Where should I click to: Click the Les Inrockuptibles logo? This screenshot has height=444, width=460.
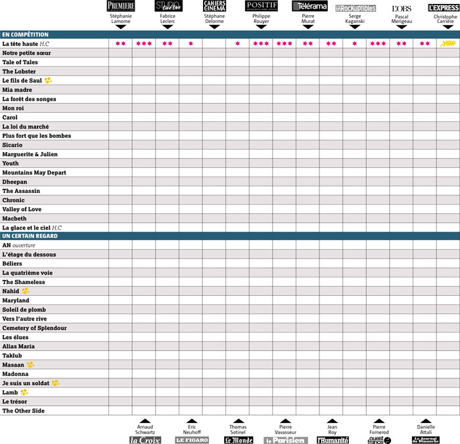pos(356,9)
